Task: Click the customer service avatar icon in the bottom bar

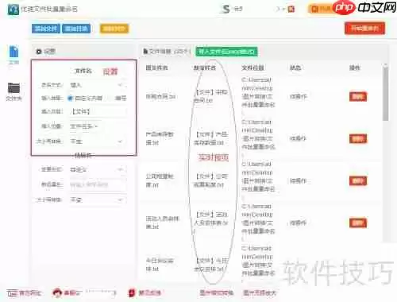Action: point(57,292)
